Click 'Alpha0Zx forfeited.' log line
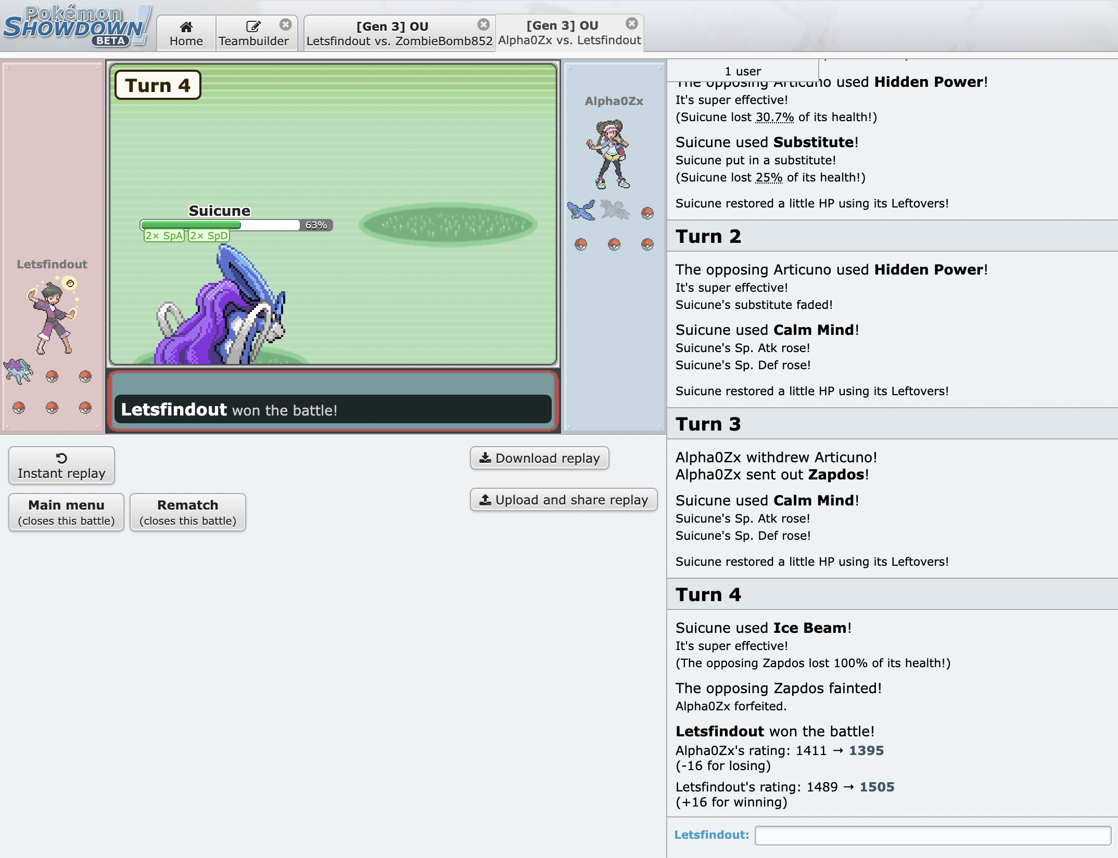Viewport: 1118px width, 858px height. coord(731,706)
